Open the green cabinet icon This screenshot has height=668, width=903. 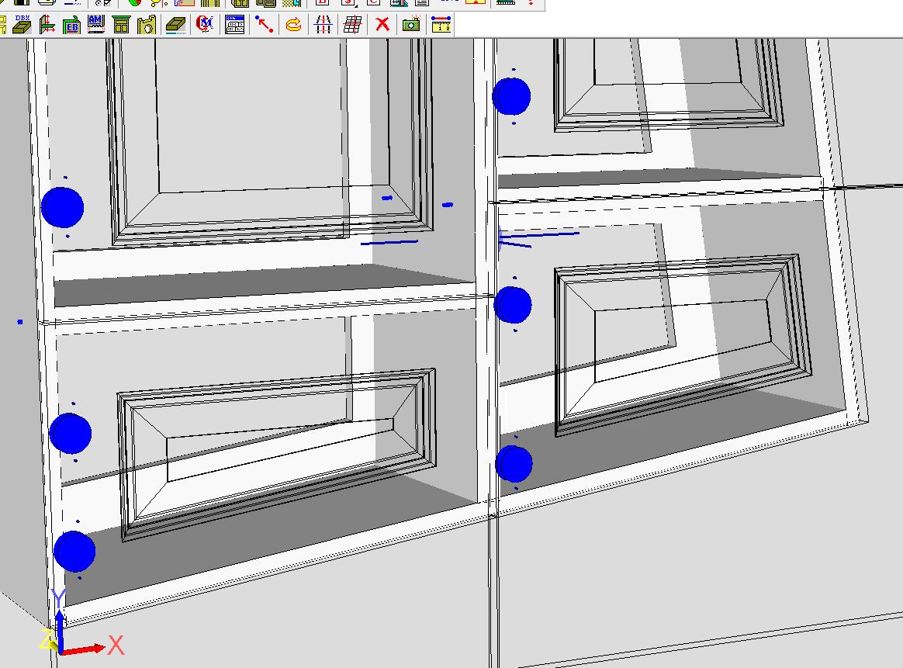click(121, 24)
